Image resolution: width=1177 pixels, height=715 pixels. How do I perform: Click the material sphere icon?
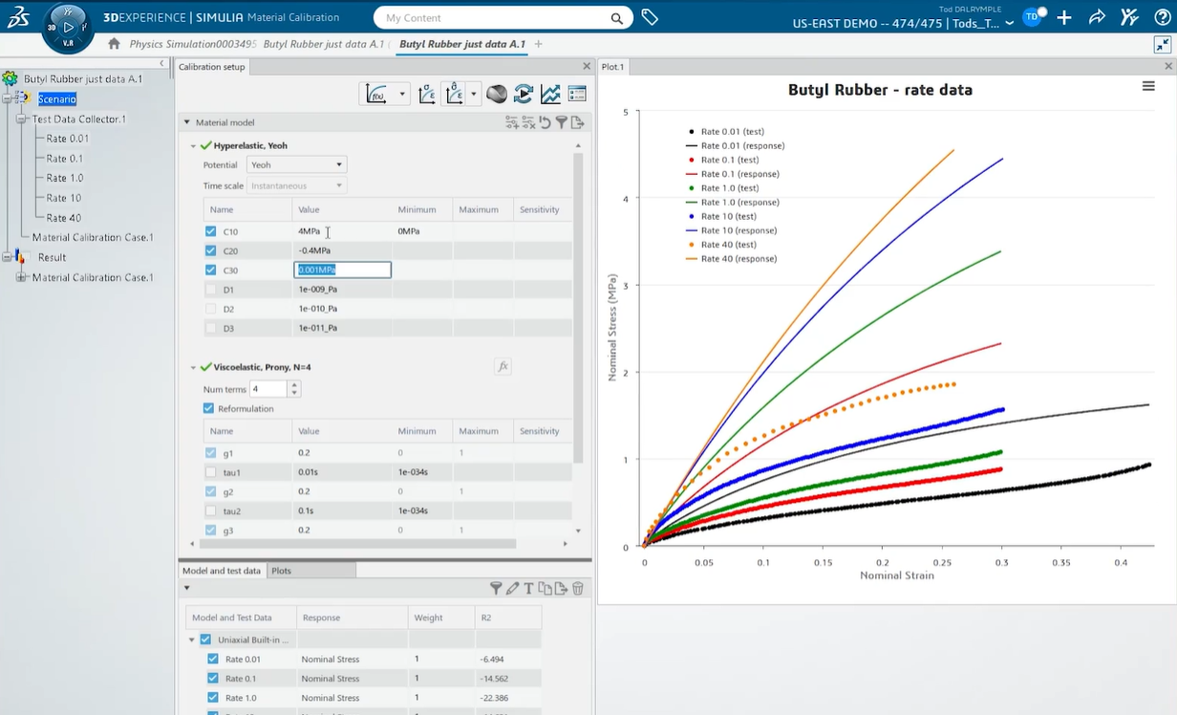(497, 94)
